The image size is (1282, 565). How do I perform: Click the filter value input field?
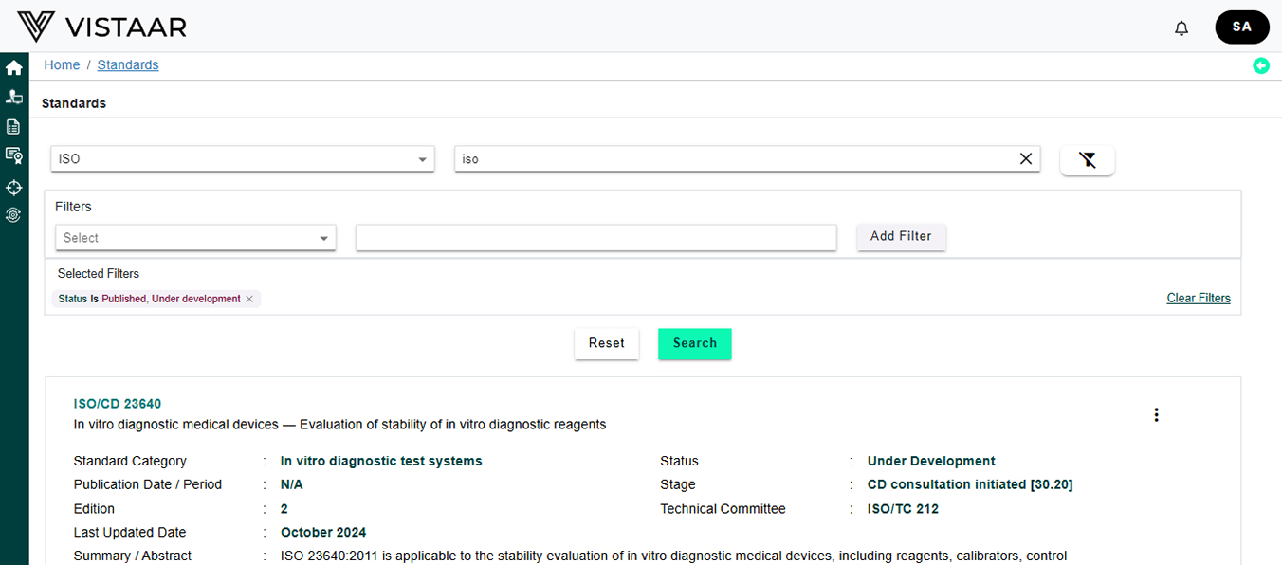[x=595, y=238]
